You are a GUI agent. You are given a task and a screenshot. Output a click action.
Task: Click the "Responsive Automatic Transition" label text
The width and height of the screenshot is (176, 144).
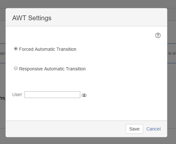point(52,69)
